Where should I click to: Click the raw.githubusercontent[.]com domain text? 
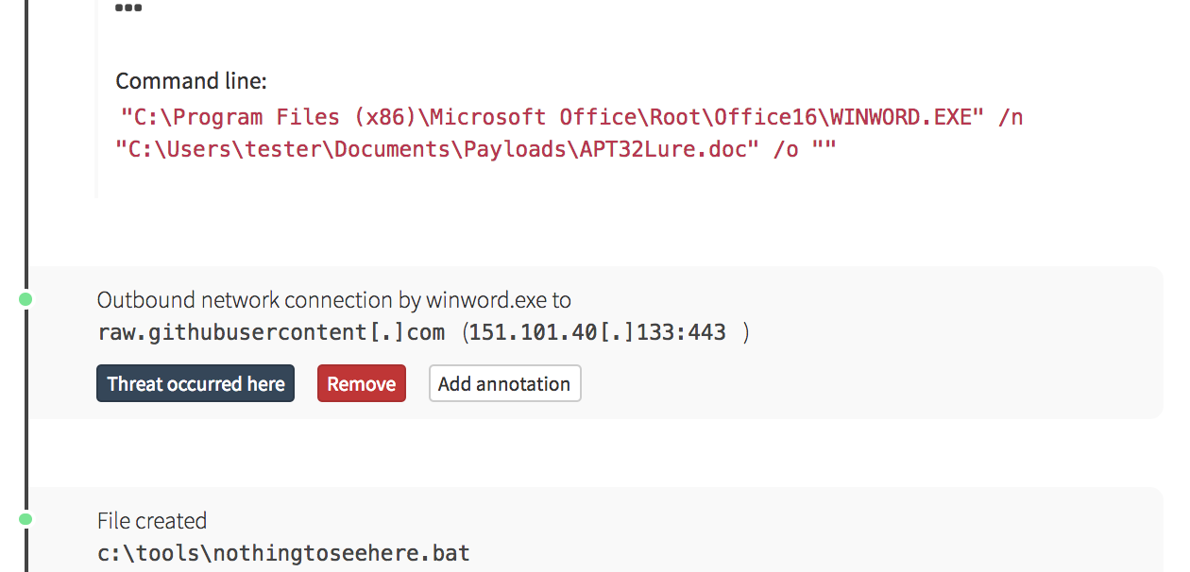click(x=271, y=332)
